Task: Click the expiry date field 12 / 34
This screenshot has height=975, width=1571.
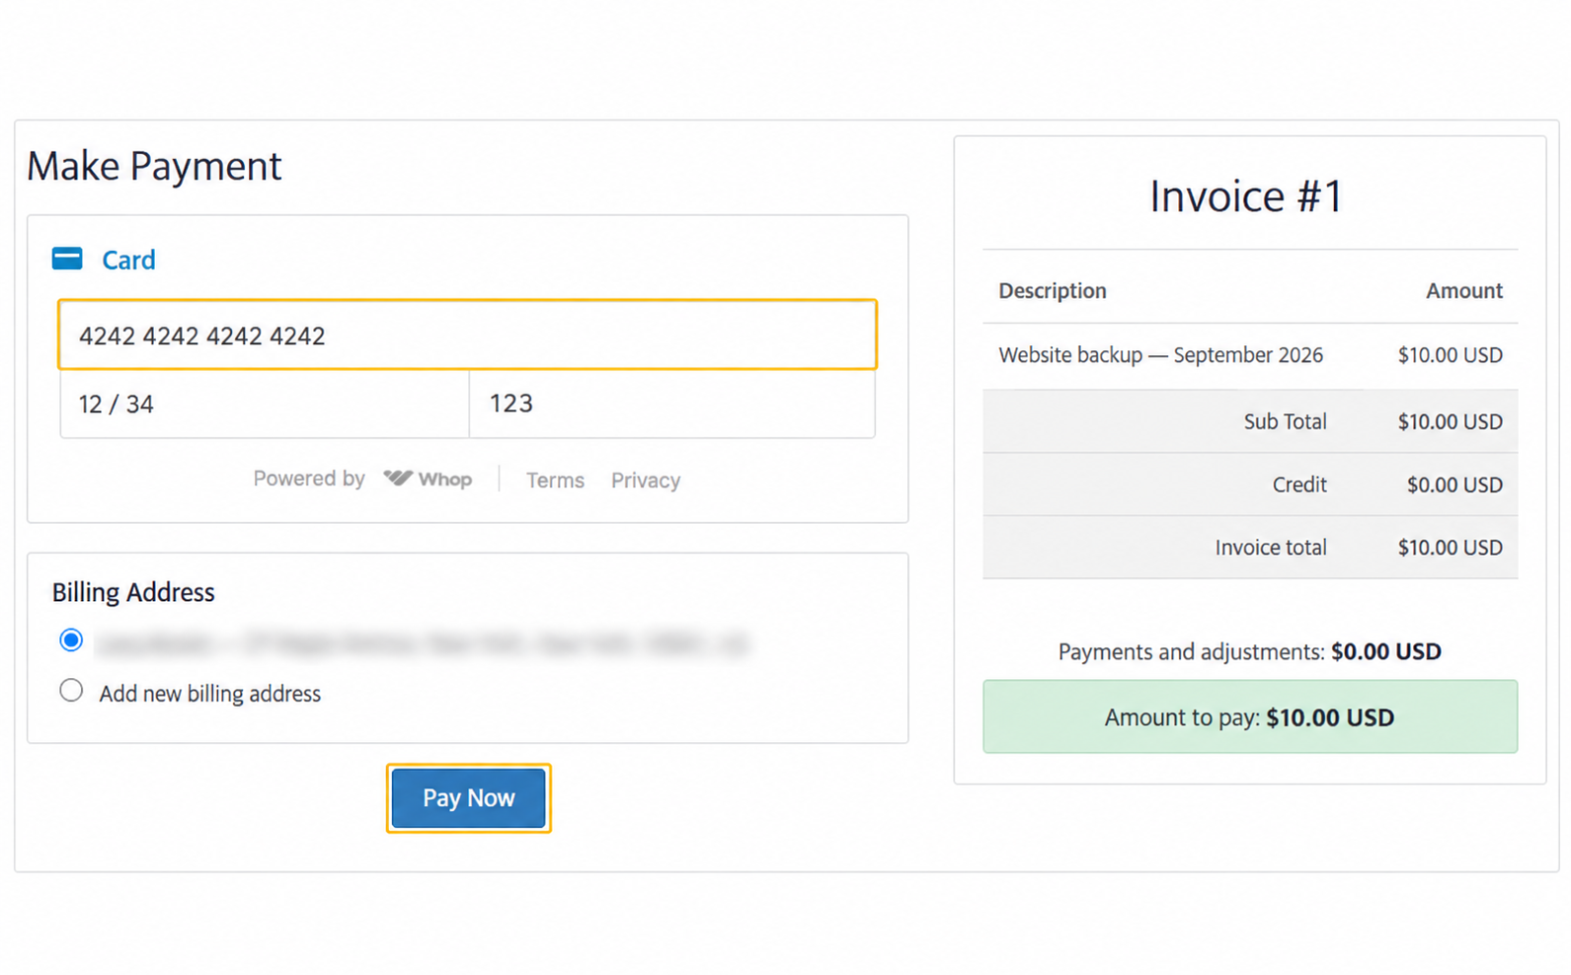Action: [x=265, y=404]
